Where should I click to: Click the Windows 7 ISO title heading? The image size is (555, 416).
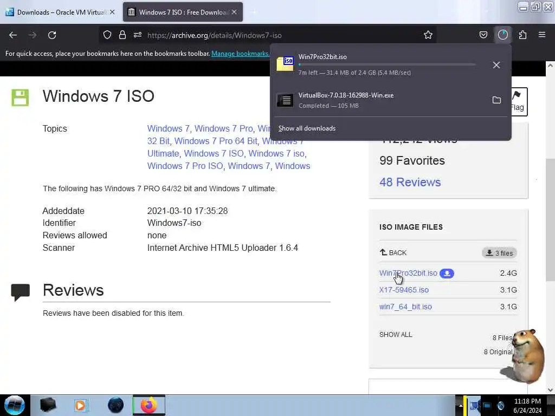click(99, 96)
